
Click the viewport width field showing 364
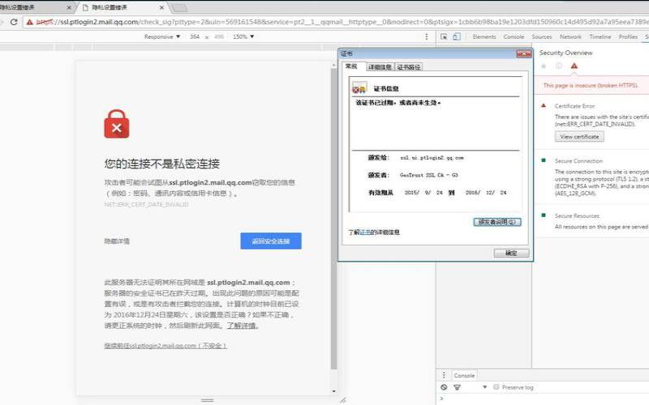click(195, 36)
